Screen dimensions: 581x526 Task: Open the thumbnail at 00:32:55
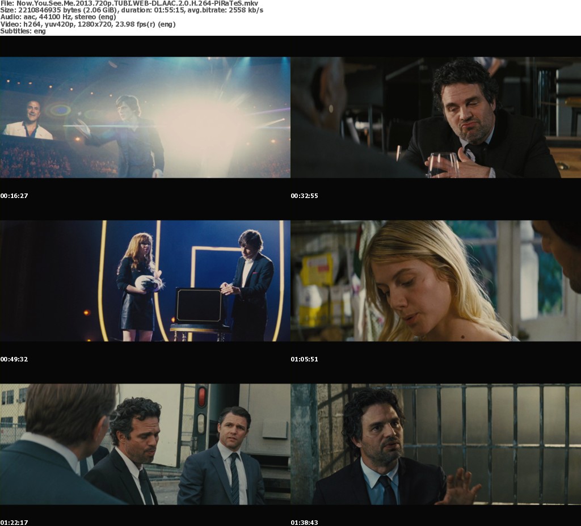[436, 117]
